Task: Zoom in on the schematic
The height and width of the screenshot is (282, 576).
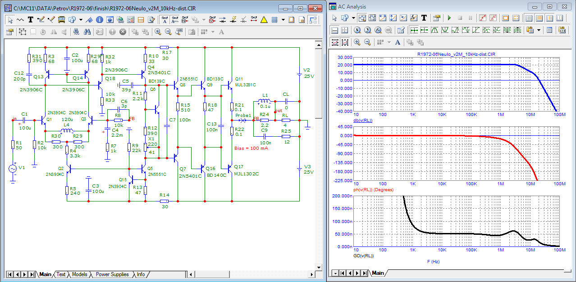Action: (x=158, y=32)
